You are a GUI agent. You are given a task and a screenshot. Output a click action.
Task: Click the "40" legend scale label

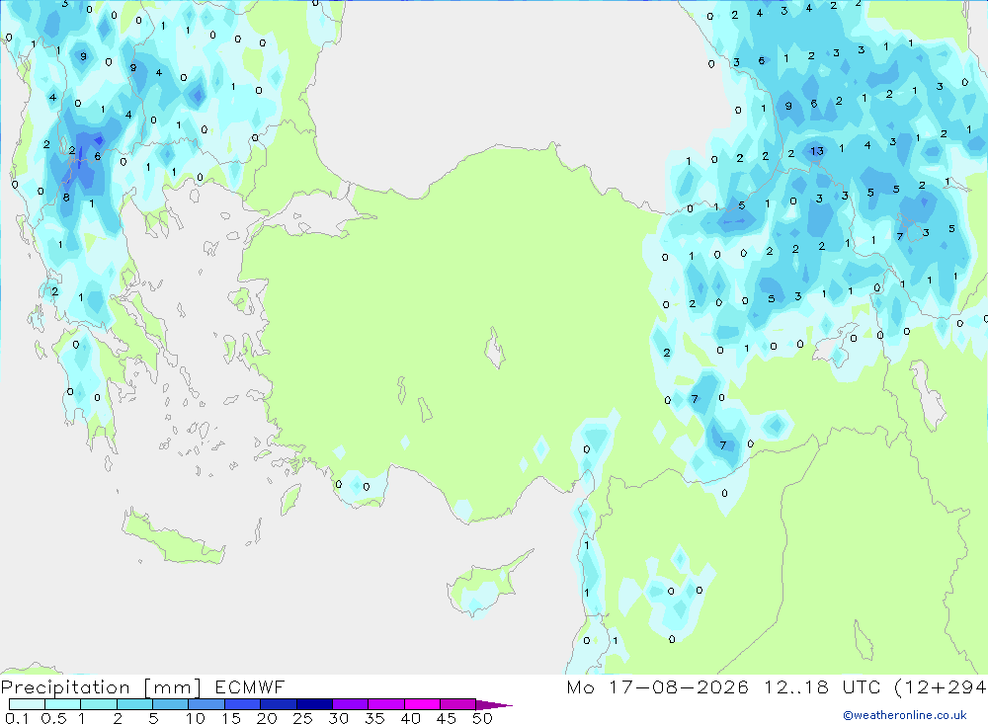(x=410, y=718)
